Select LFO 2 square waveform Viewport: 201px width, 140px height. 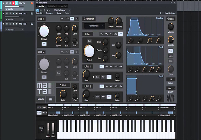click(x=116, y=87)
